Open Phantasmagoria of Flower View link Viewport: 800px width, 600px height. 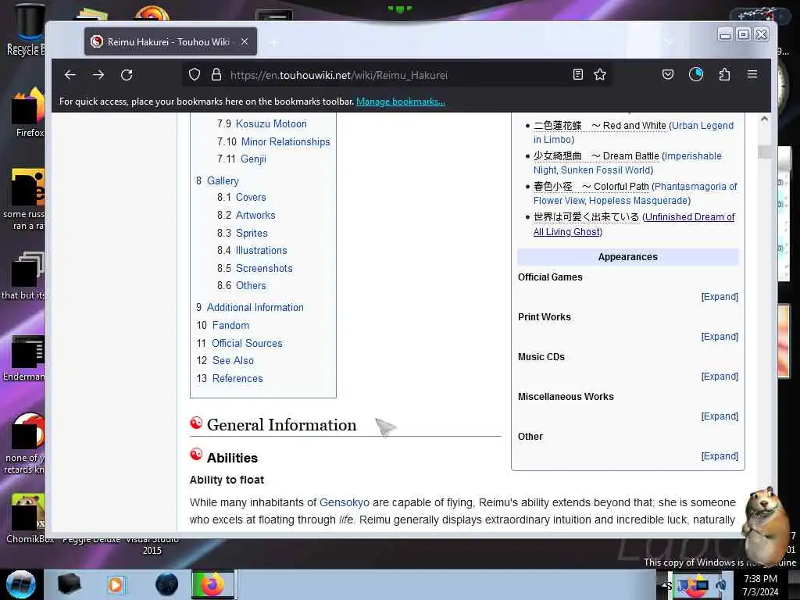695,187
